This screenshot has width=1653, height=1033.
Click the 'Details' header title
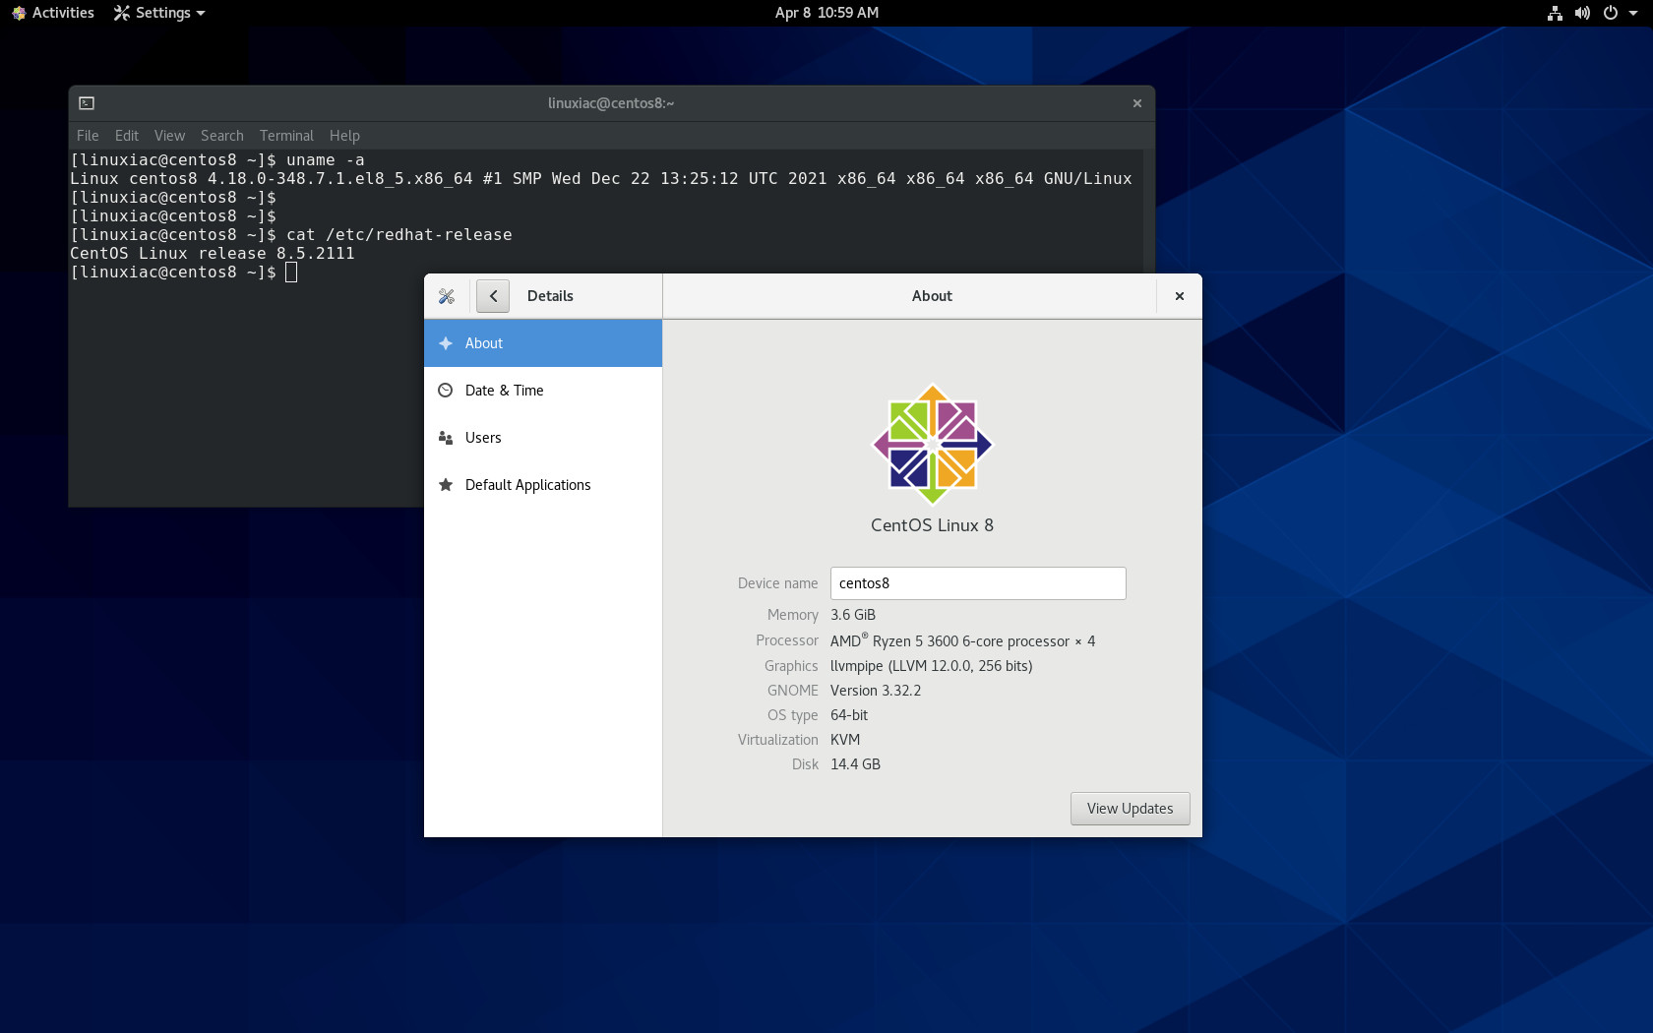point(550,296)
